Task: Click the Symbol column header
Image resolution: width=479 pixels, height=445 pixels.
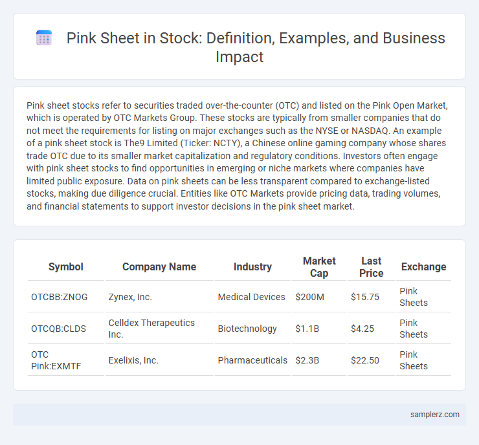Action: pyautogui.click(x=65, y=266)
